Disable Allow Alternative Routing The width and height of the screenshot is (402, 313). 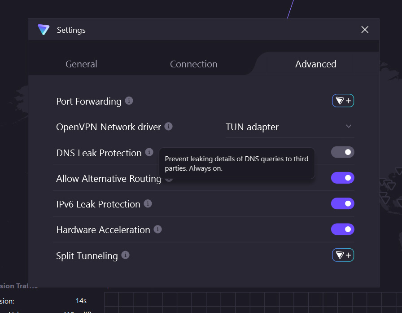(x=342, y=178)
